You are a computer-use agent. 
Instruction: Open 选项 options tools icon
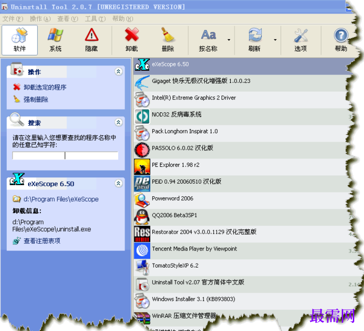(301, 35)
